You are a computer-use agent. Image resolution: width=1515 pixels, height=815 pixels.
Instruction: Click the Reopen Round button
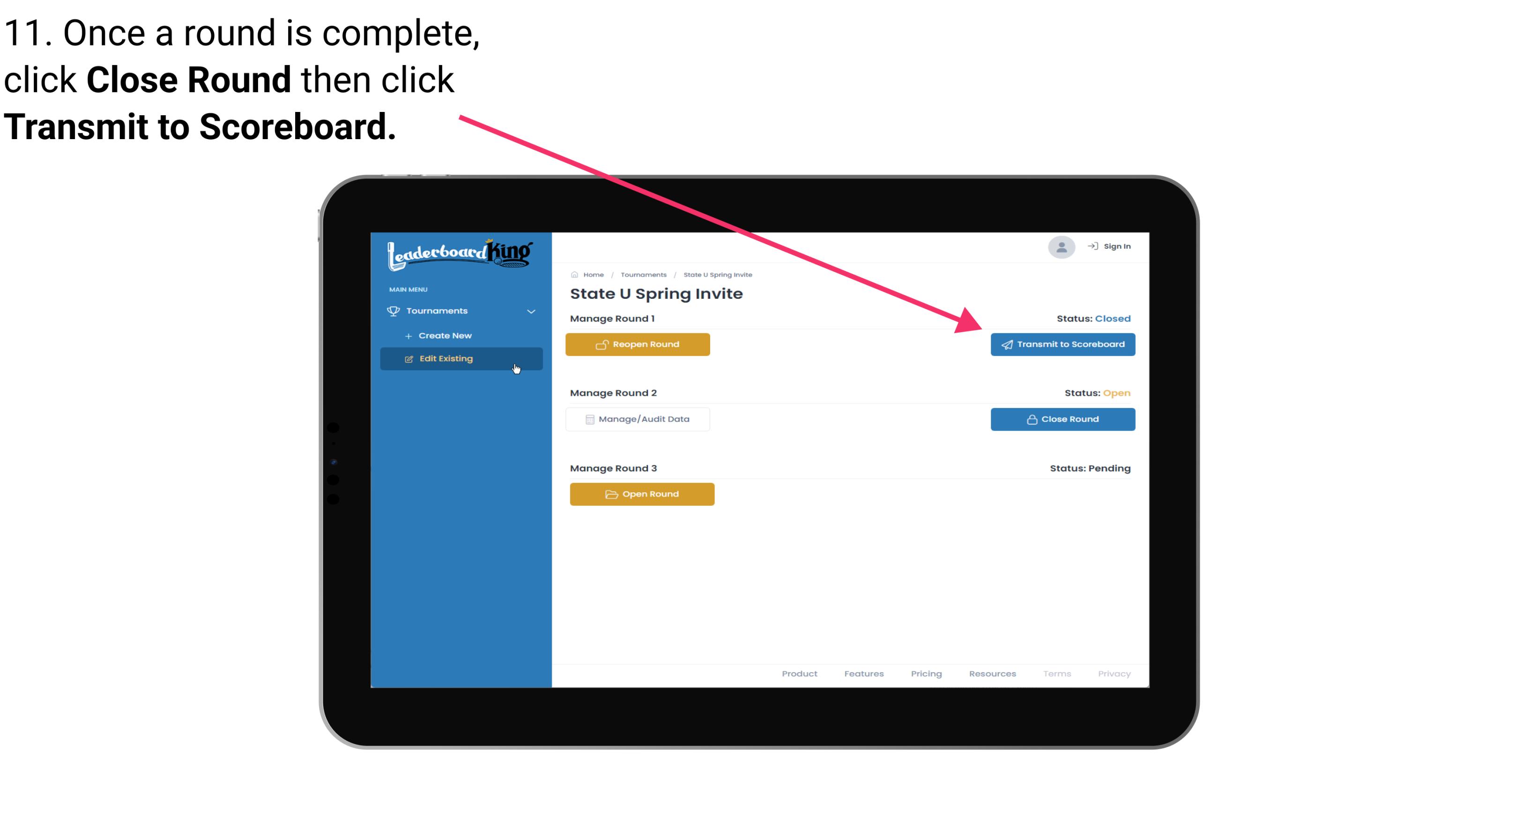tap(639, 344)
